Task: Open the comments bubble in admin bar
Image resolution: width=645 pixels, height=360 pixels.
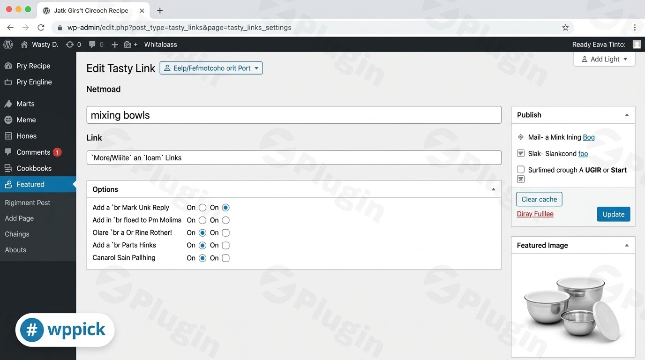Action: click(92, 45)
